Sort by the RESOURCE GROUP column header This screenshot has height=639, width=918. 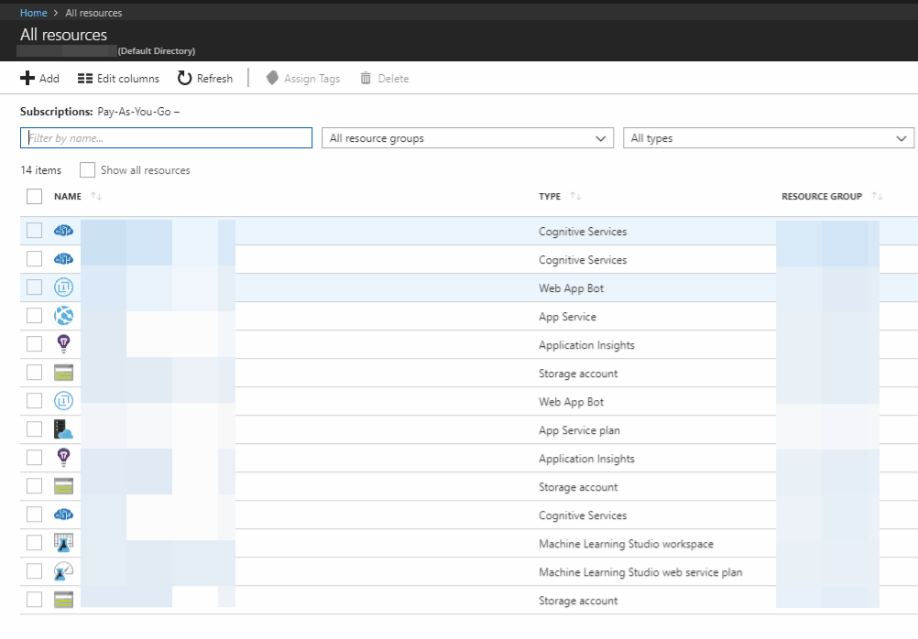821,197
